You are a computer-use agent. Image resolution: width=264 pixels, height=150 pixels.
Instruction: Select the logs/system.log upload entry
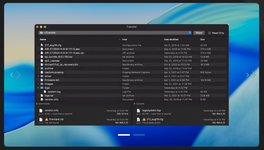(x=181, y=112)
